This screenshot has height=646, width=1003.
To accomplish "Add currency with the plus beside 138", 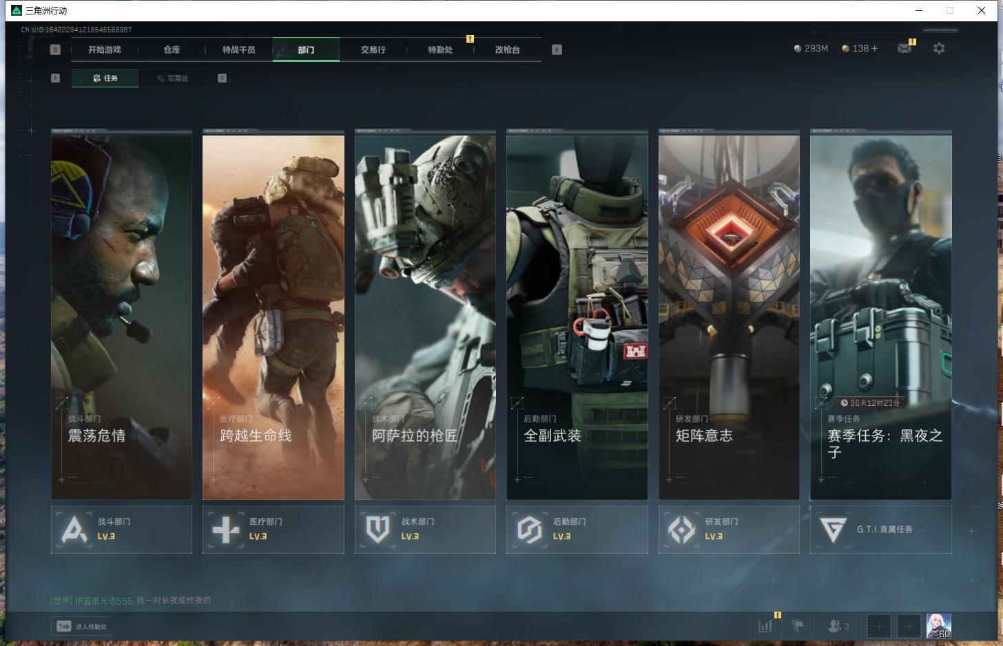I will (875, 48).
